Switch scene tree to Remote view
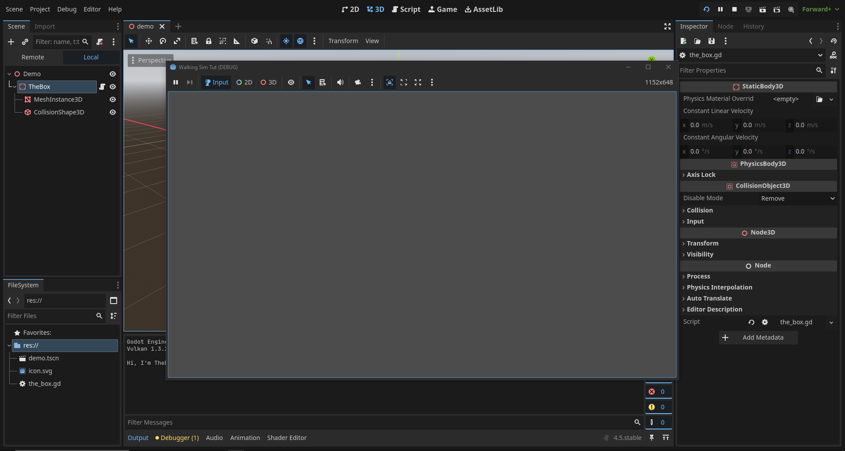Image resolution: width=845 pixels, height=451 pixels. click(33, 57)
